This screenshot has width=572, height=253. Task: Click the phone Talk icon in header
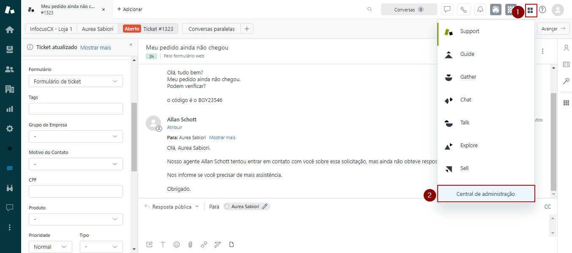click(x=464, y=9)
